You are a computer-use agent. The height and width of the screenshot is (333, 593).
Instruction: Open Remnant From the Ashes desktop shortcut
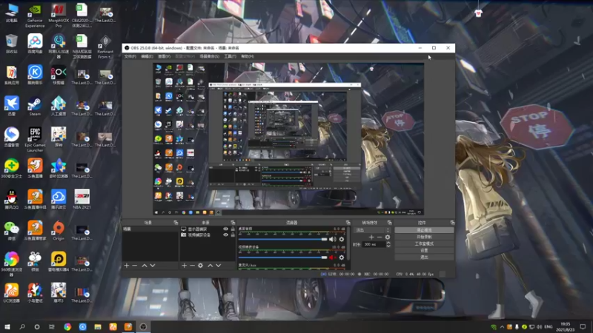point(105,47)
